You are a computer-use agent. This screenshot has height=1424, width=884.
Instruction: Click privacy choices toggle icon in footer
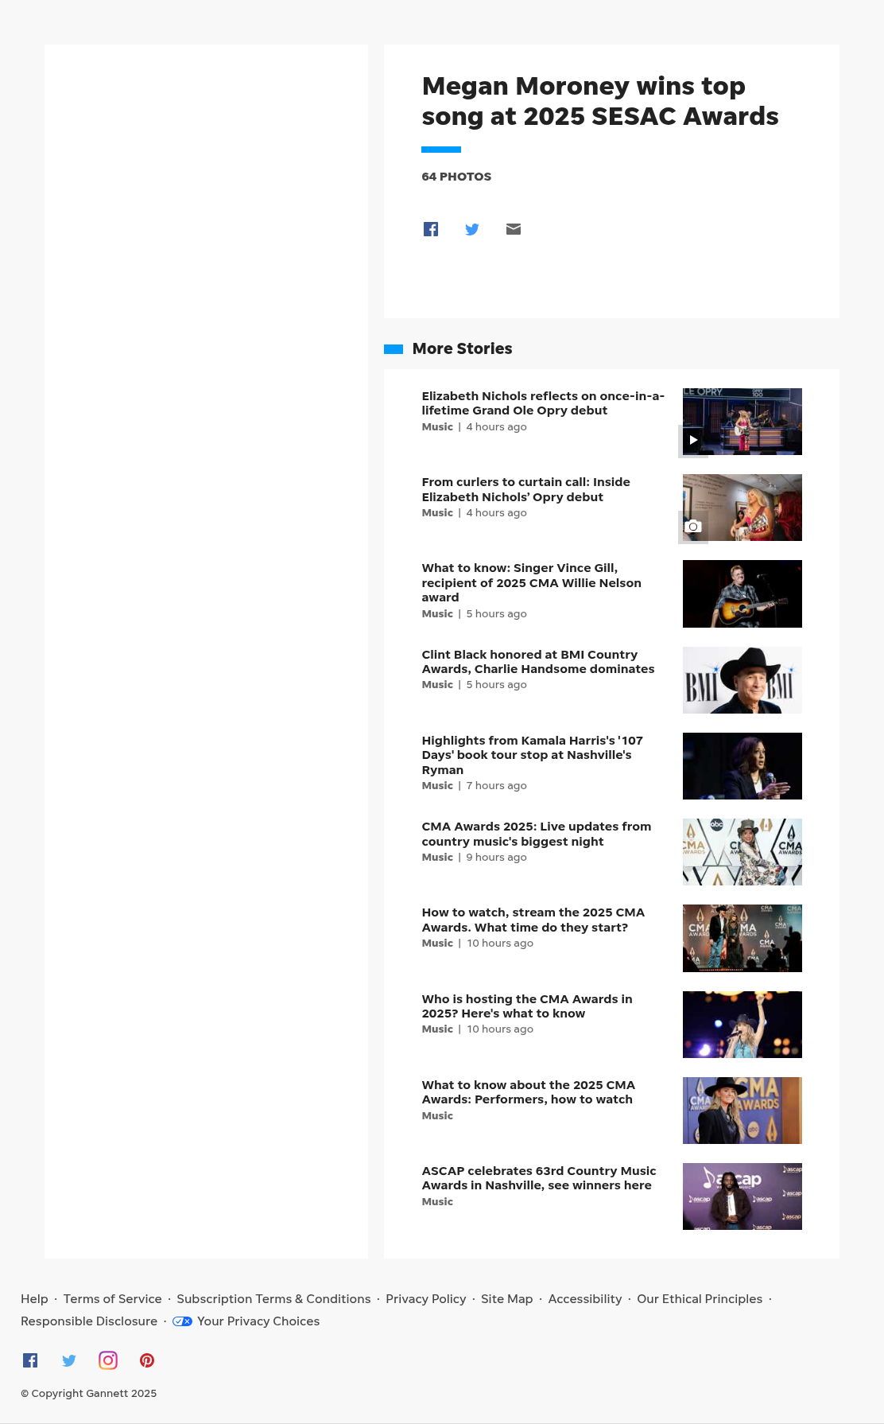(182, 1321)
